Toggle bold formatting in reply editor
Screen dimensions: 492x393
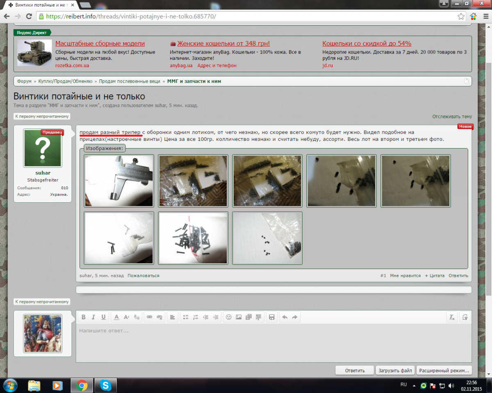(x=84, y=317)
